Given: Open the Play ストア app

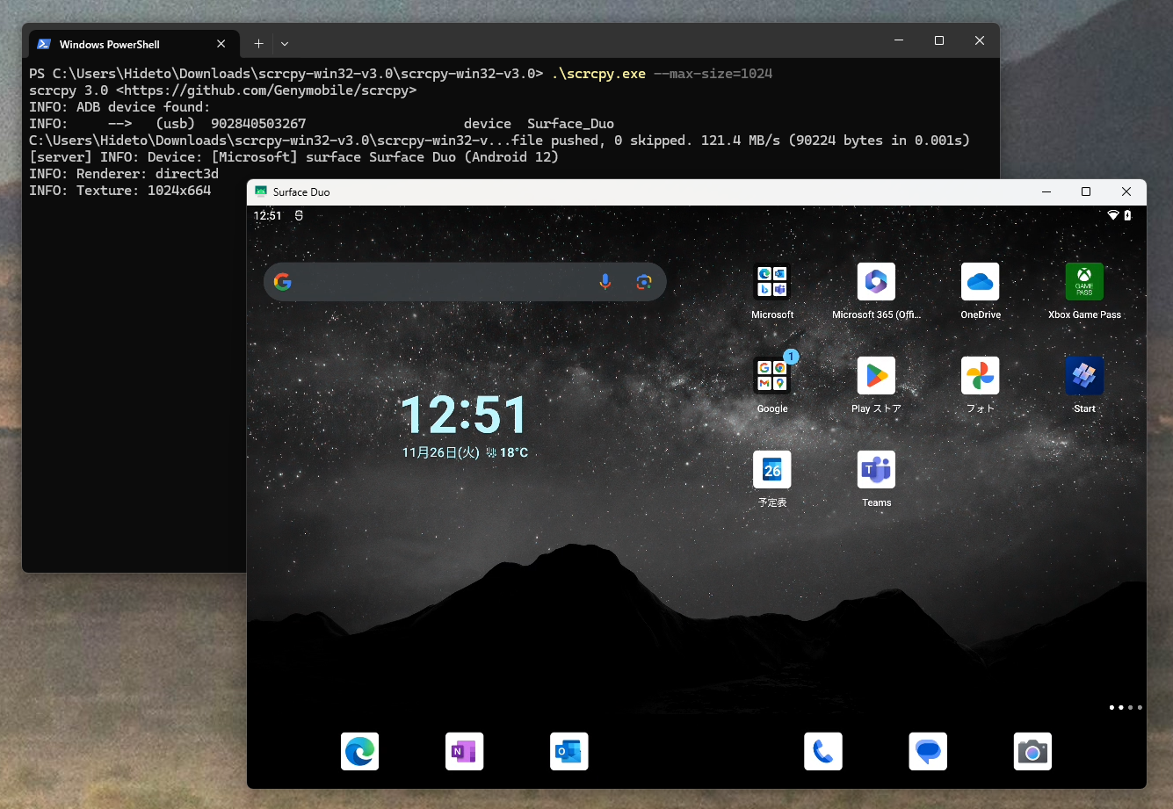Looking at the screenshot, I should (x=876, y=375).
